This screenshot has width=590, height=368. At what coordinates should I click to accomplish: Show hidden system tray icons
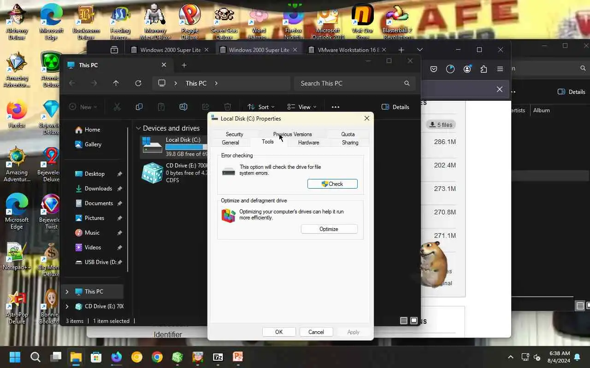tap(510, 357)
